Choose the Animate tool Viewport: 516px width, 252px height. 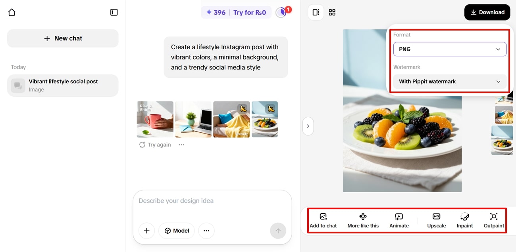click(x=399, y=220)
